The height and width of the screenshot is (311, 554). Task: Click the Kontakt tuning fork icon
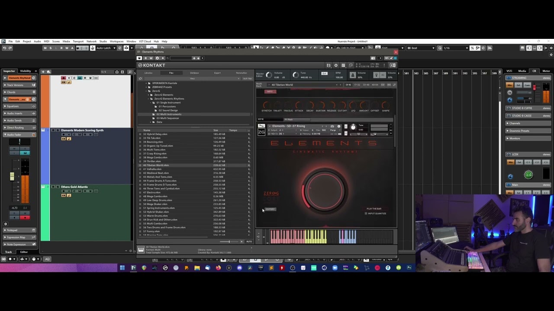coord(376,75)
